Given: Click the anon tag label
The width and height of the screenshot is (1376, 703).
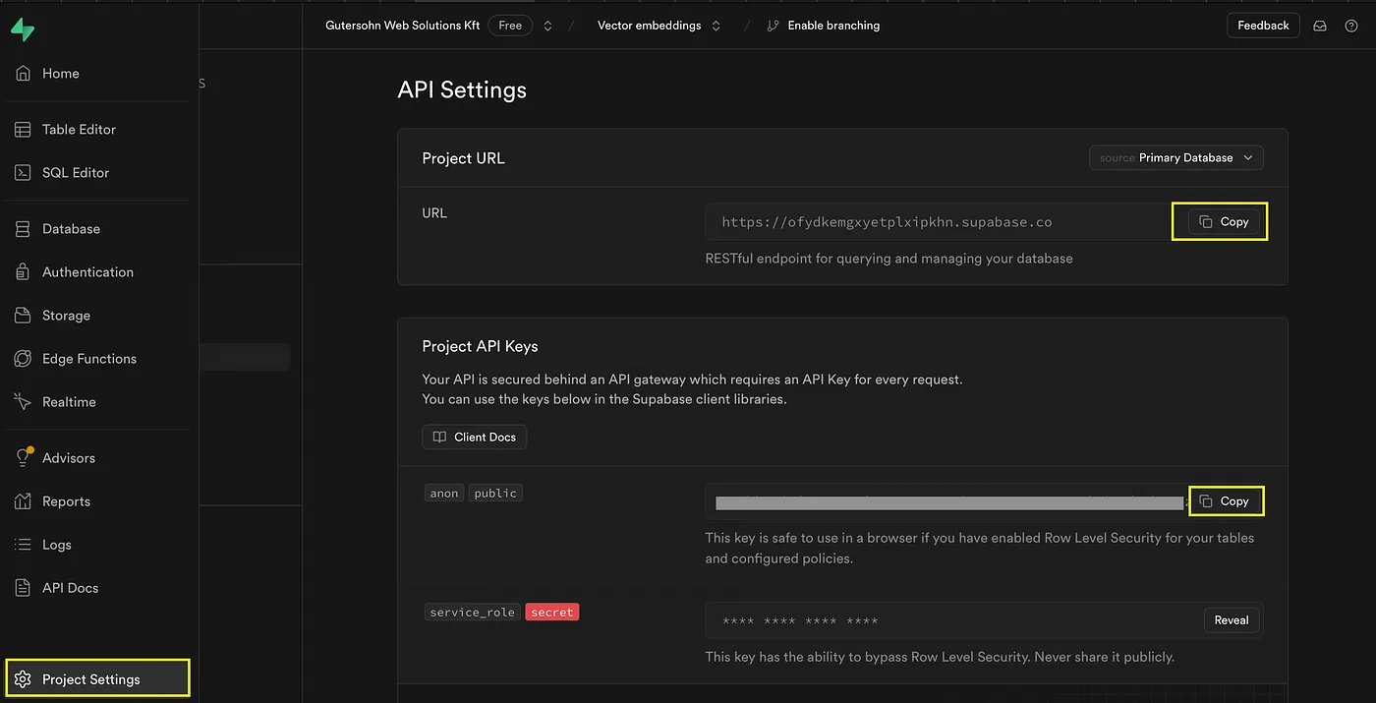Looking at the screenshot, I should point(444,494).
